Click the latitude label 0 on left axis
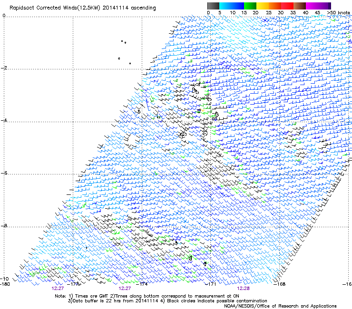 [x=4, y=16]
